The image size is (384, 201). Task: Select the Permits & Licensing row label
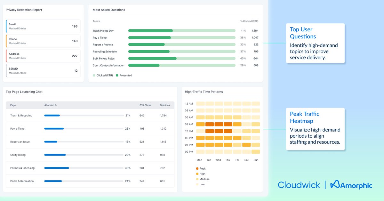pos(22,168)
